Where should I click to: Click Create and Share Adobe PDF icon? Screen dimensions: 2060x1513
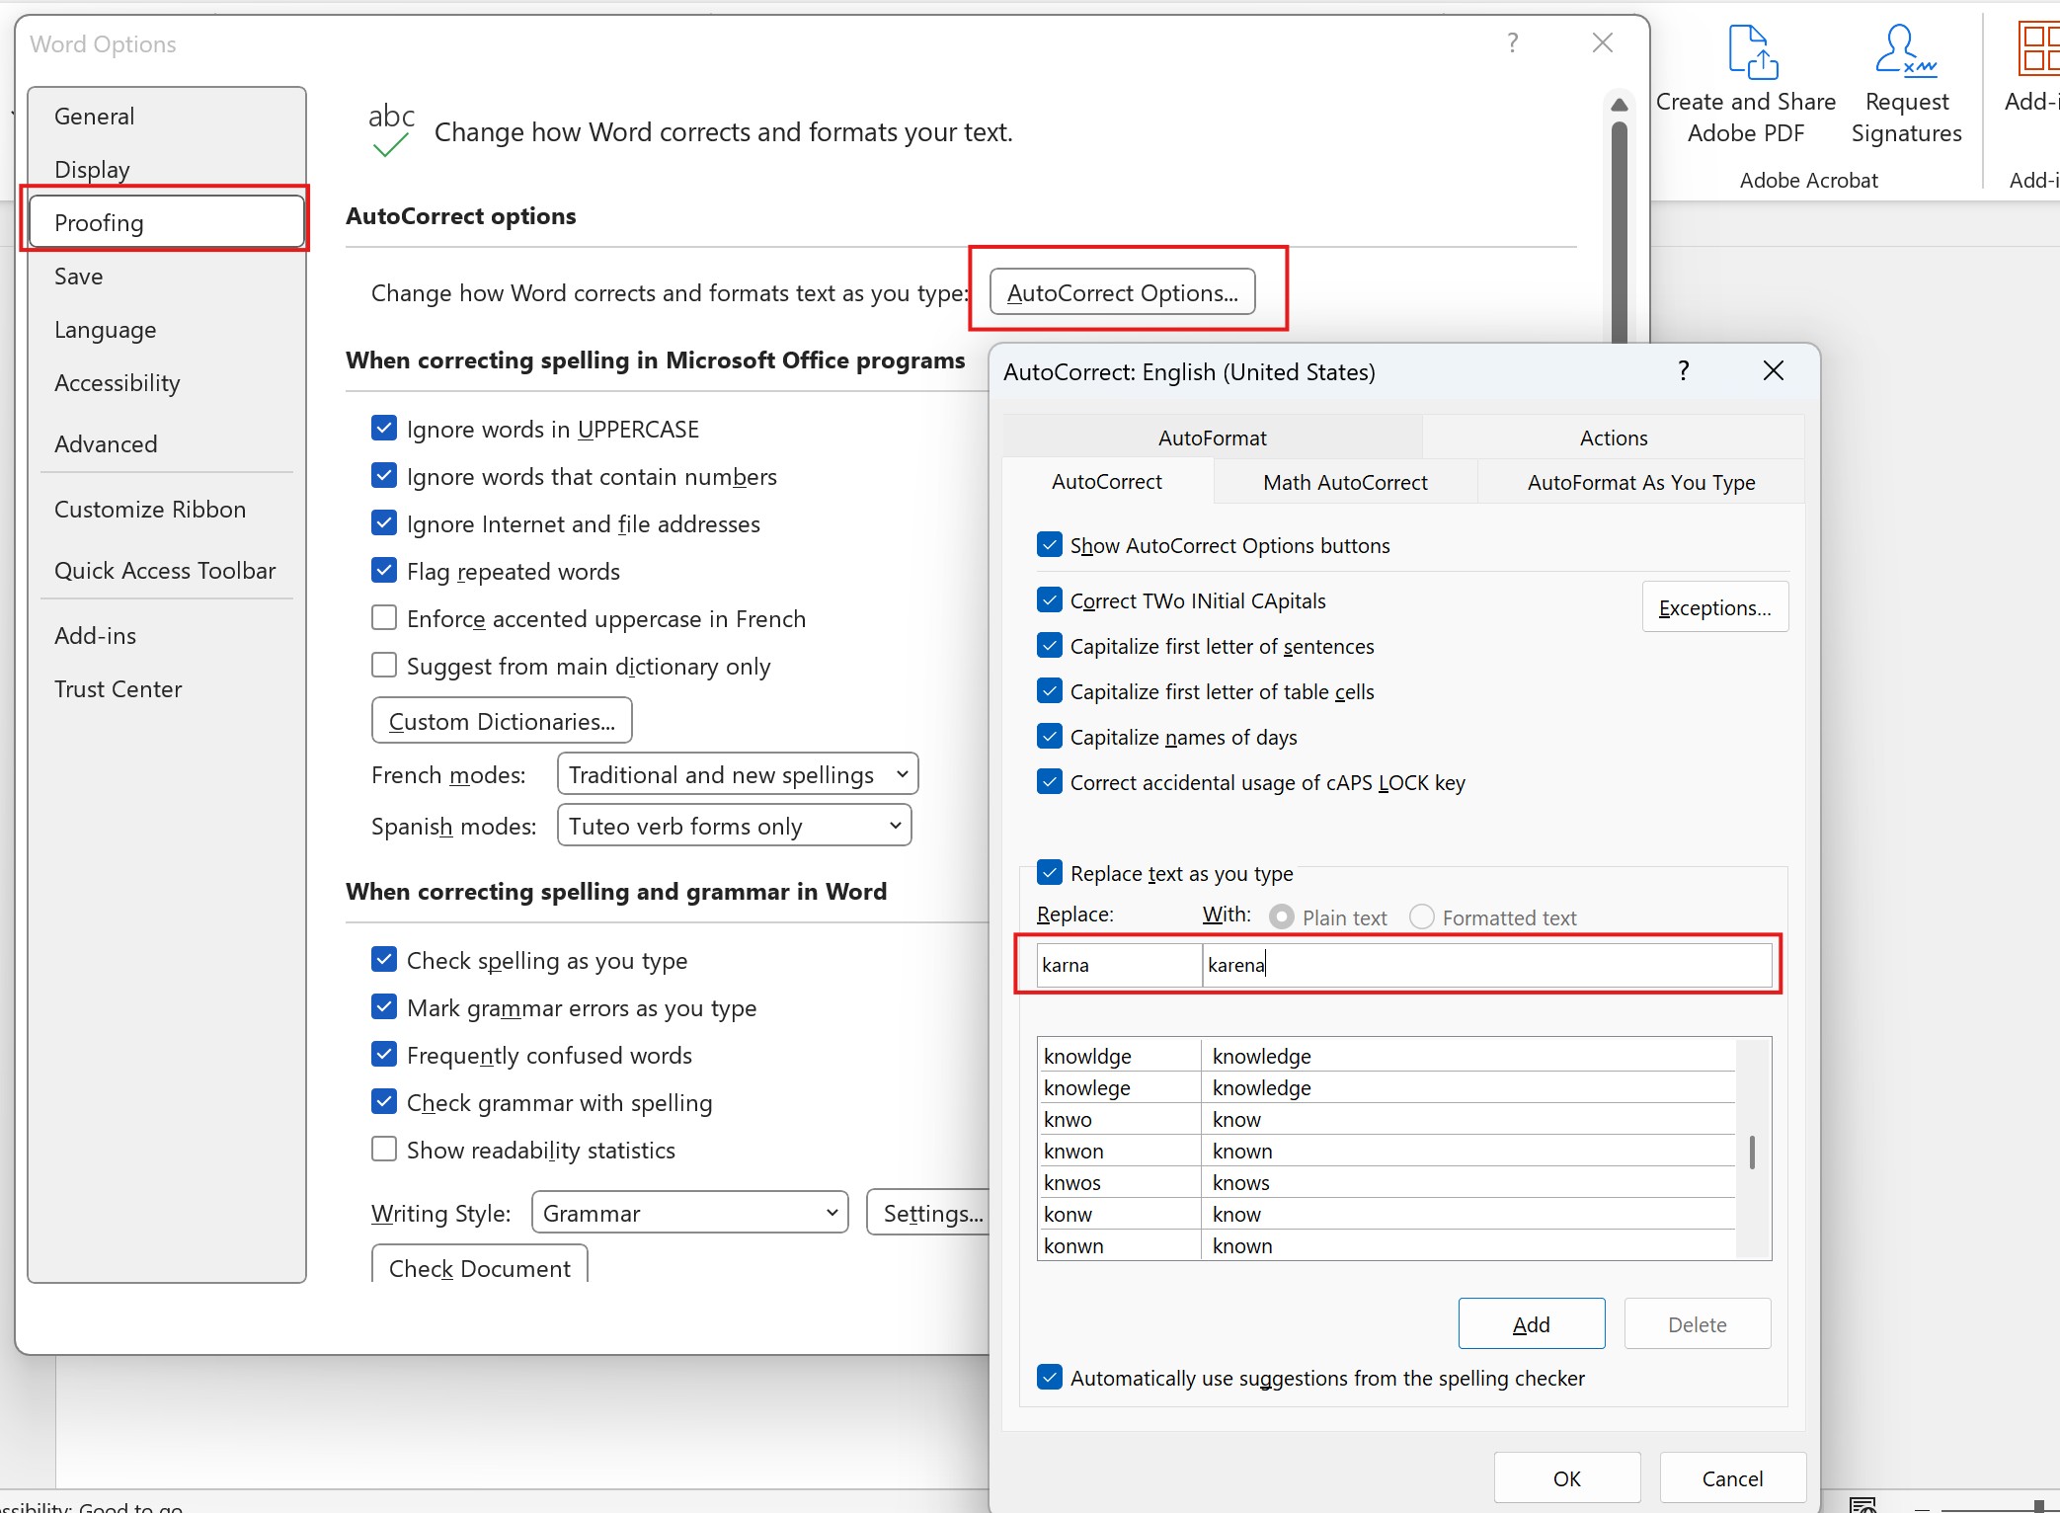tap(1753, 54)
